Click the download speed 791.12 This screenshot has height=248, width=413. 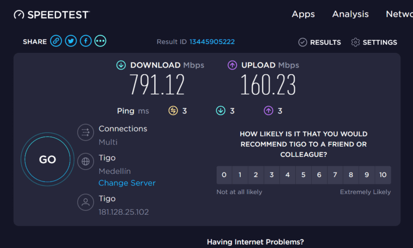coord(157,84)
